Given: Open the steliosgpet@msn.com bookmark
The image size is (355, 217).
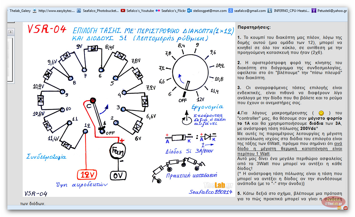Looking at the screenshot, I should (210, 11).
